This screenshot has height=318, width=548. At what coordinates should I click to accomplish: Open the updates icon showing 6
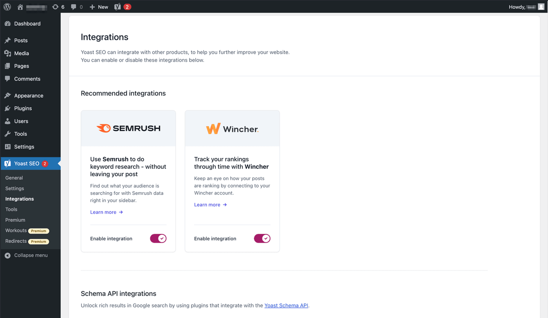point(55,7)
